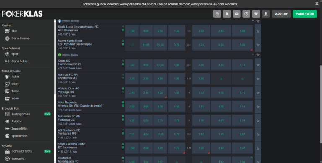Open Yanık in sidebar
Screen dimensions: 322x163
click(16, 99)
